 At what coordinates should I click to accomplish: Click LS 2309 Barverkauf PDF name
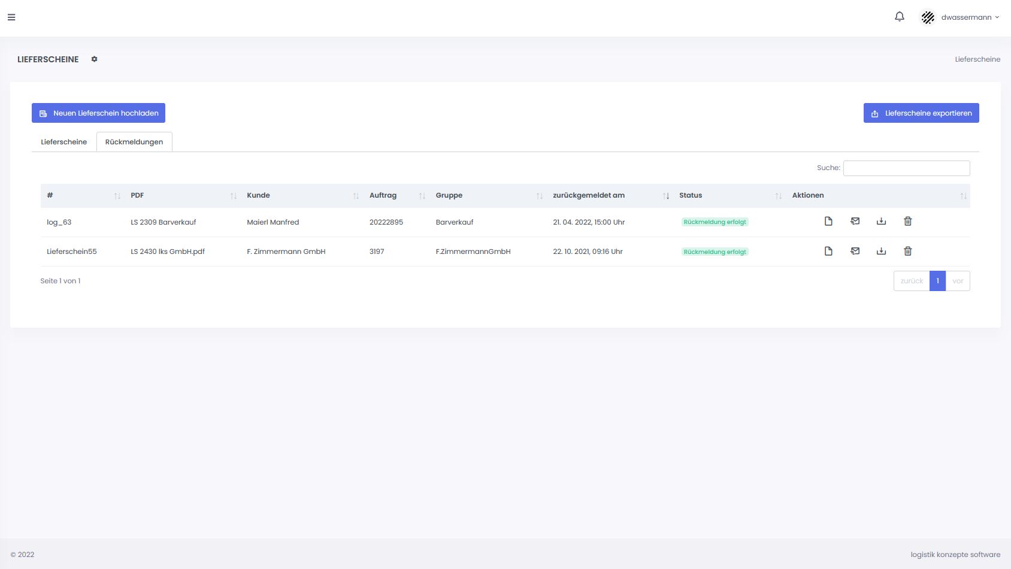[x=164, y=222]
